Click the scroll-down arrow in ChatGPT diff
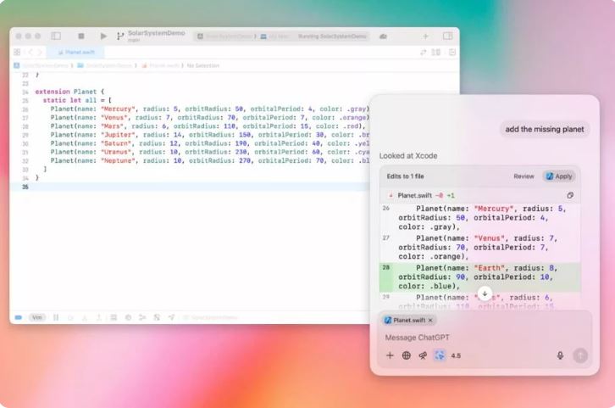Screen dimensions: 615x408 485,293
